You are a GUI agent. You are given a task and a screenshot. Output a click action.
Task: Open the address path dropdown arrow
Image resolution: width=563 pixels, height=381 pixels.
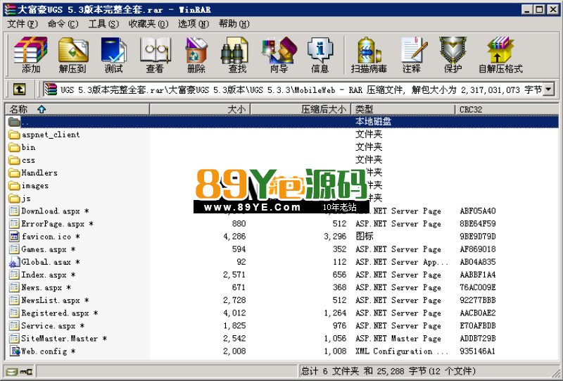[x=549, y=89]
